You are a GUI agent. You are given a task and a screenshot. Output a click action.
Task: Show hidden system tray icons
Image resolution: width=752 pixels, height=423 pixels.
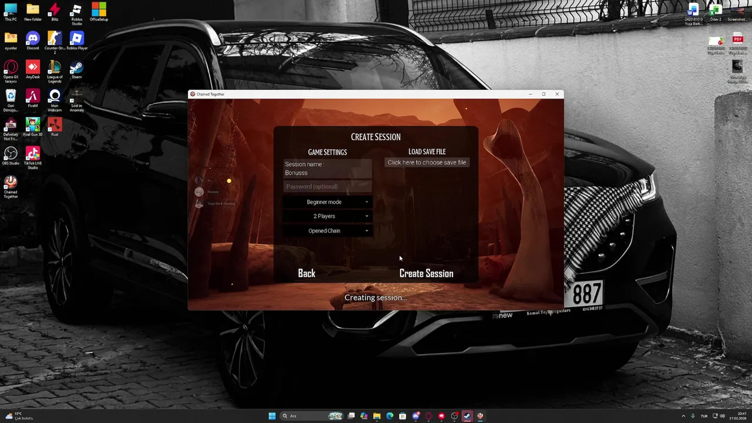click(683, 416)
